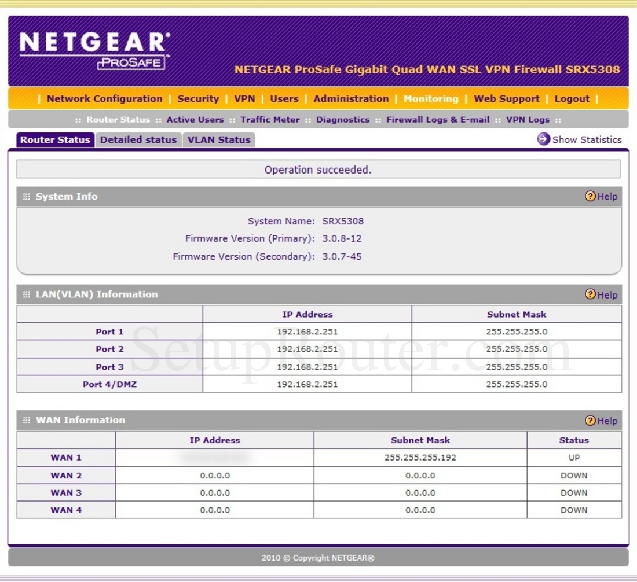
Task: Open Firewall Logs & E-mail submenu
Action: (x=438, y=120)
